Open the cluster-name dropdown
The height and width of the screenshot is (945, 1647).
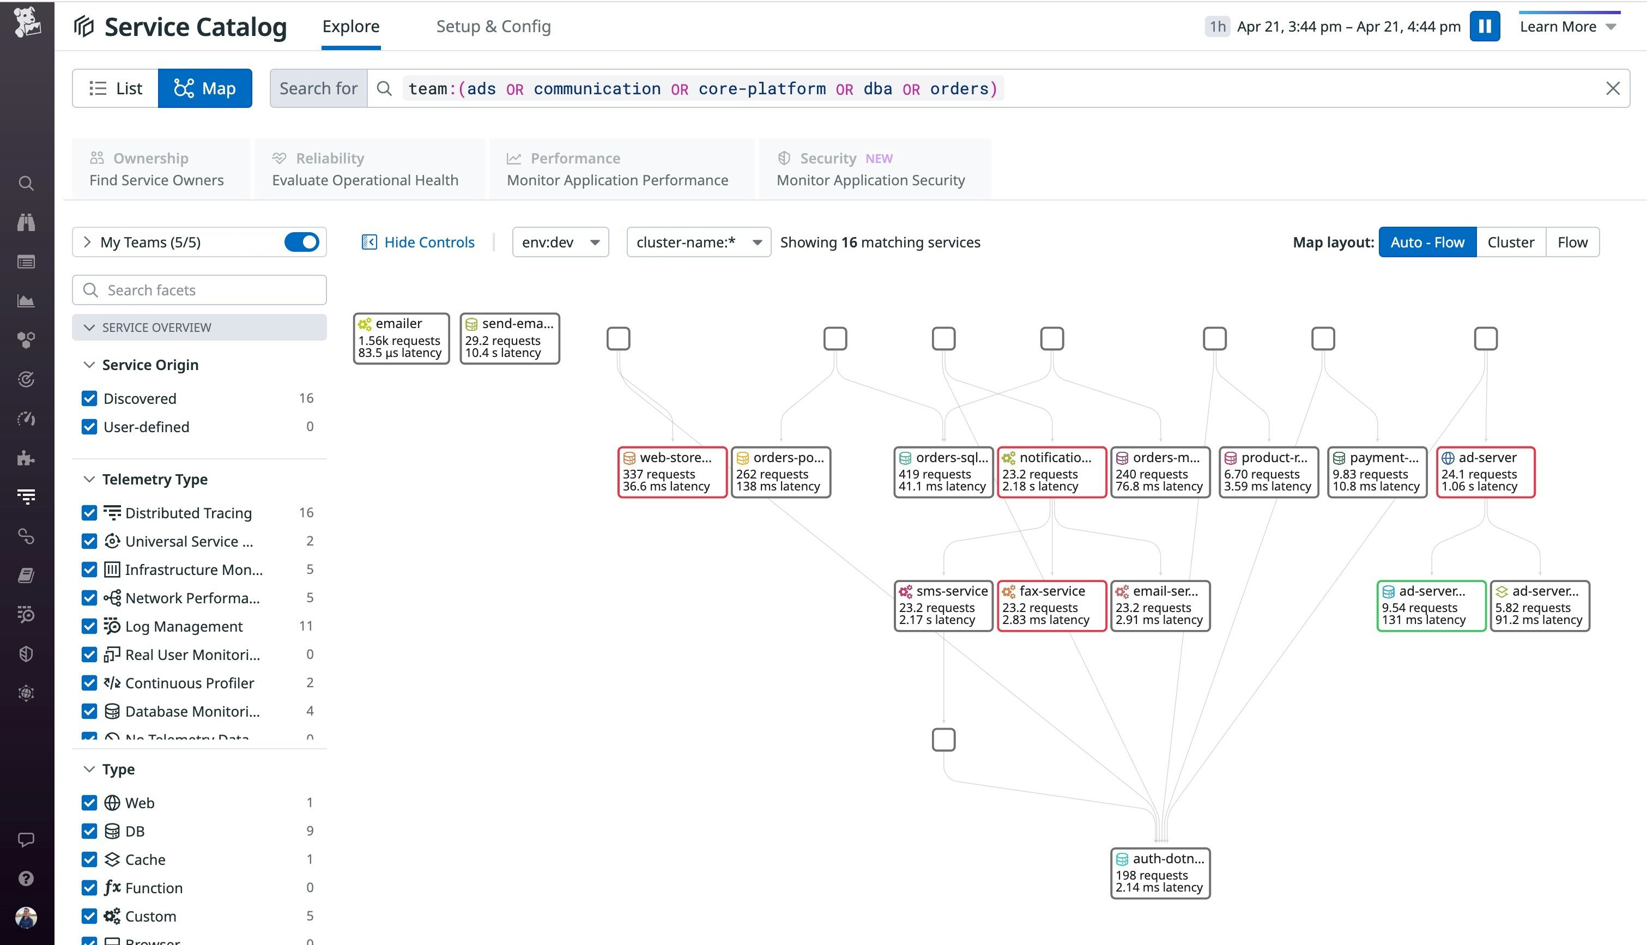tap(698, 241)
